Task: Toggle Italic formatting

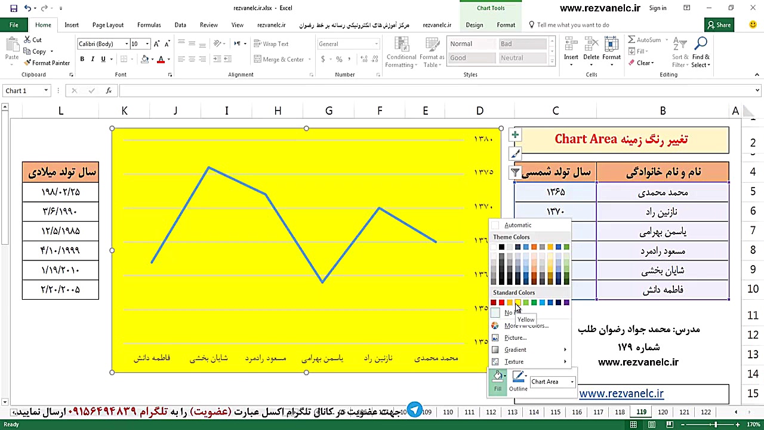Action: click(x=93, y=59)
